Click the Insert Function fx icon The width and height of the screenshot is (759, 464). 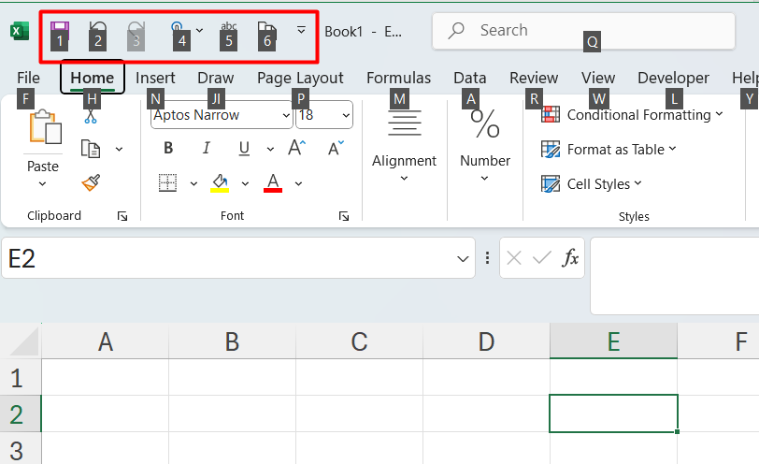(570, 257)
